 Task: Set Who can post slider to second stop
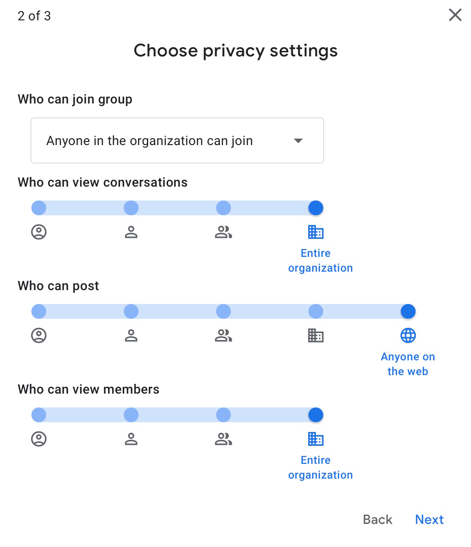point(131,311)
